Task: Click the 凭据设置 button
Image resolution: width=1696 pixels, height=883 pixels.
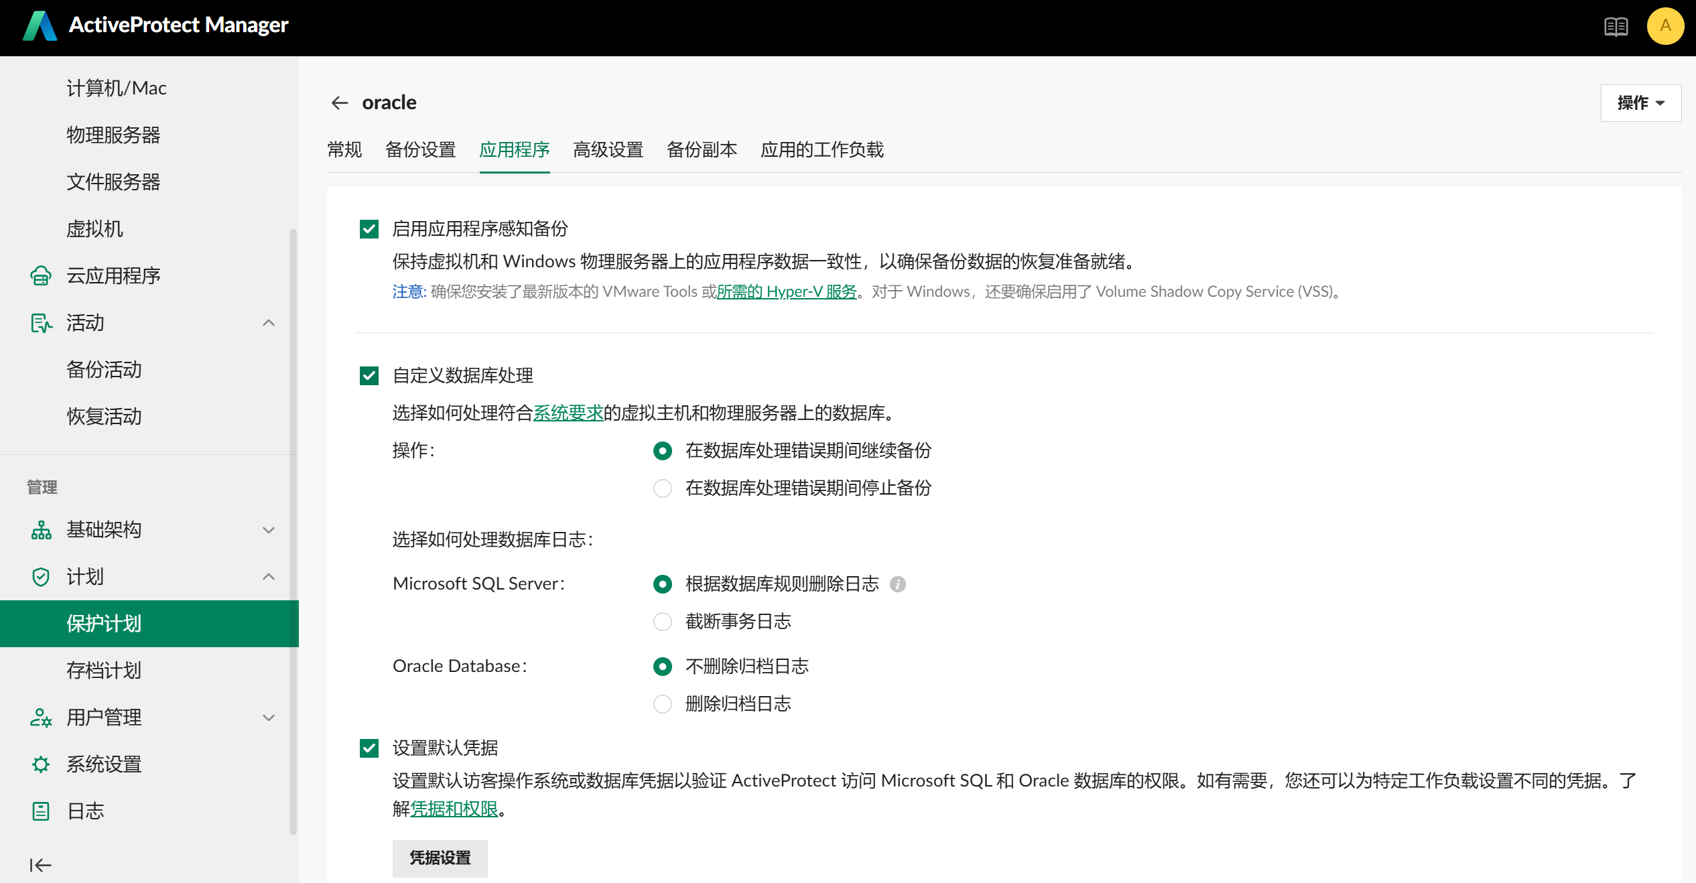Action: pyautogui.click(x=440, y=858)
